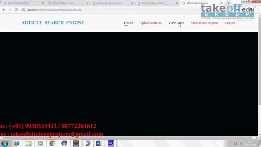Log out via Logout link
The width and height of the screenshot is (261, 147).
click(x=230, y=23)
